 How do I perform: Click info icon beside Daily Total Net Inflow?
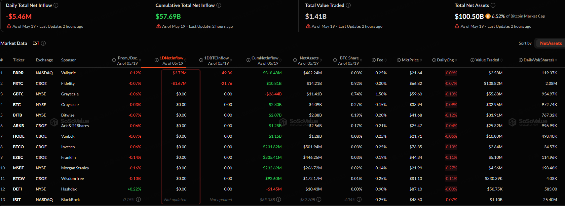pos(56,5)
